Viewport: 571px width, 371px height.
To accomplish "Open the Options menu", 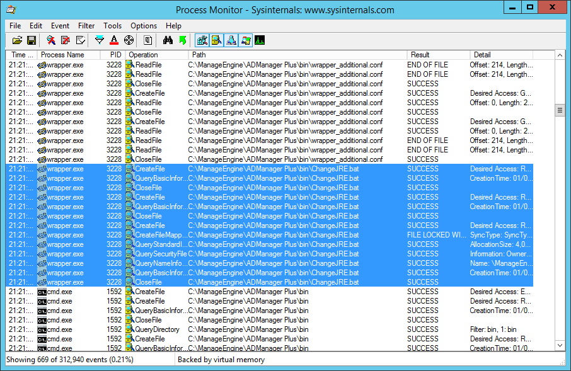I will pos(144,26).
